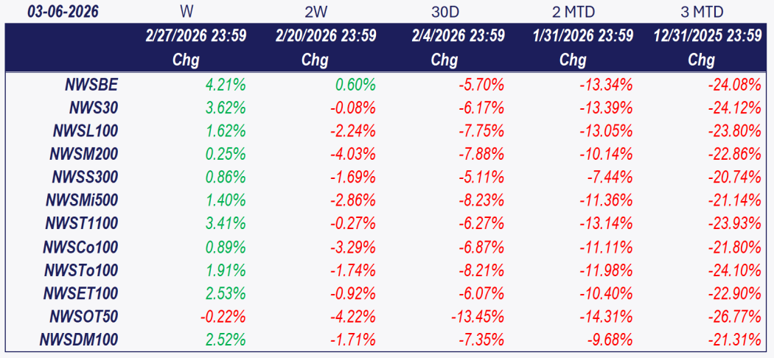Click the 3 MTD column header
774x358 pixels.
coord(702,13)
